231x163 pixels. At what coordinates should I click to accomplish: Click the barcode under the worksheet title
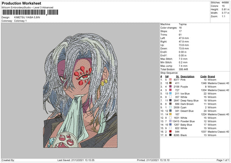pos(30,12)
